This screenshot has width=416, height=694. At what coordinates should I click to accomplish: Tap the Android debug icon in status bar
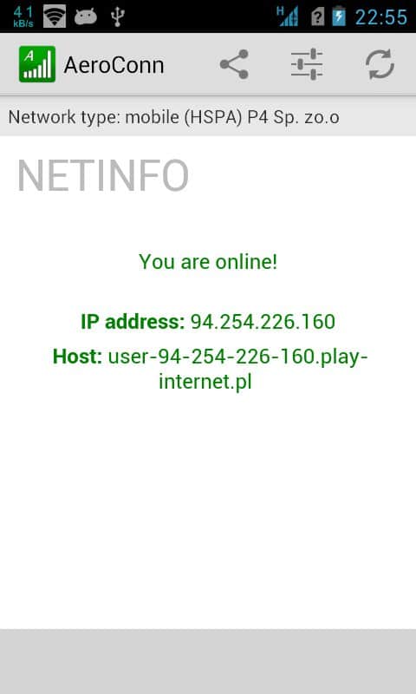pyautogui.click(x=85, y=16)
